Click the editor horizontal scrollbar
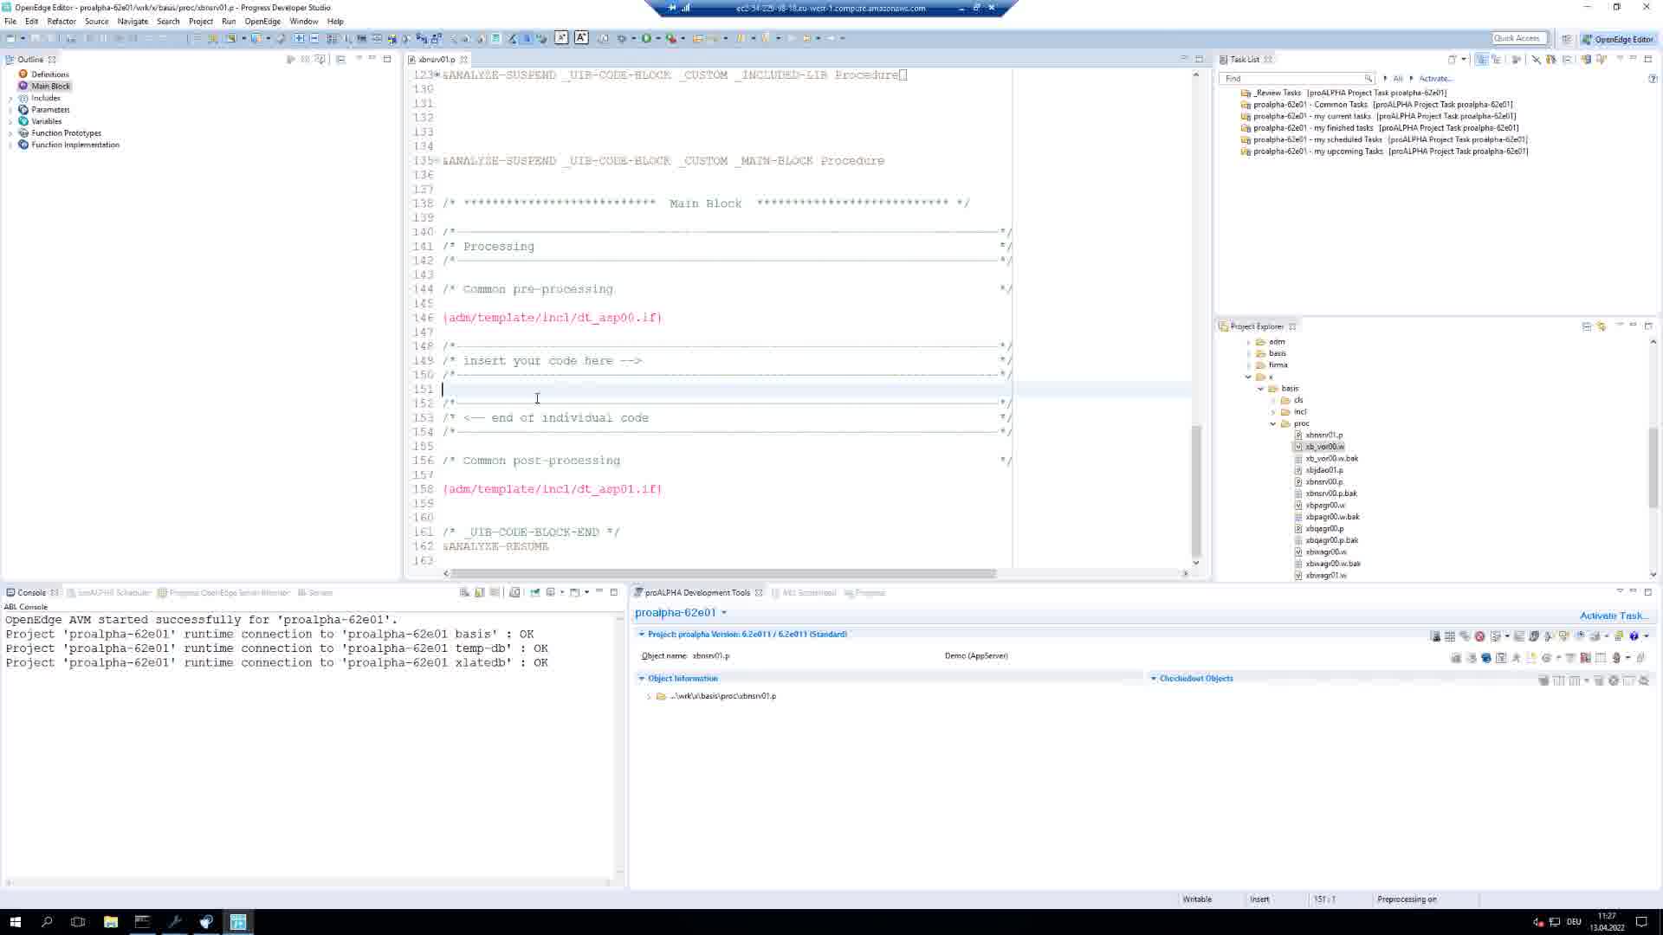 (x=723, y=573)
